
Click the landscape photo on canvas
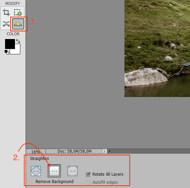[x=157, y=48]
